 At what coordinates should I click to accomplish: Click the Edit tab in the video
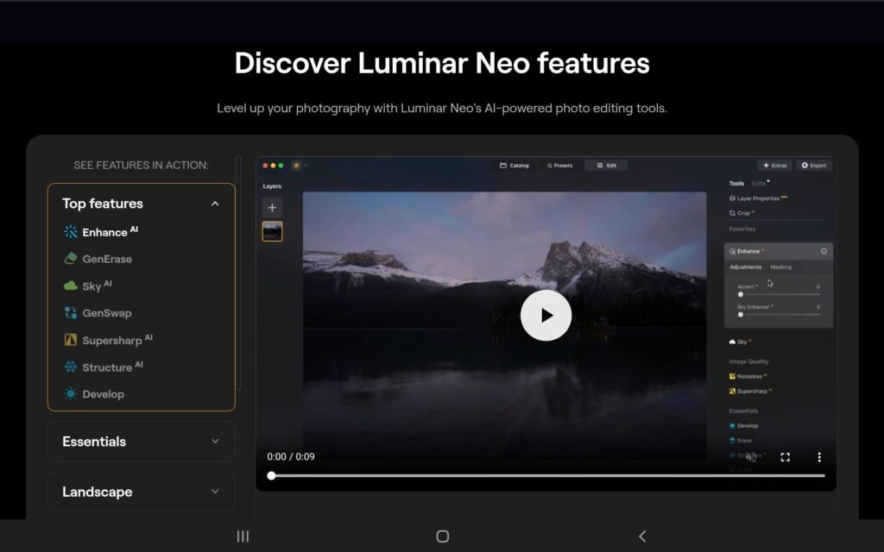(606, 166)
